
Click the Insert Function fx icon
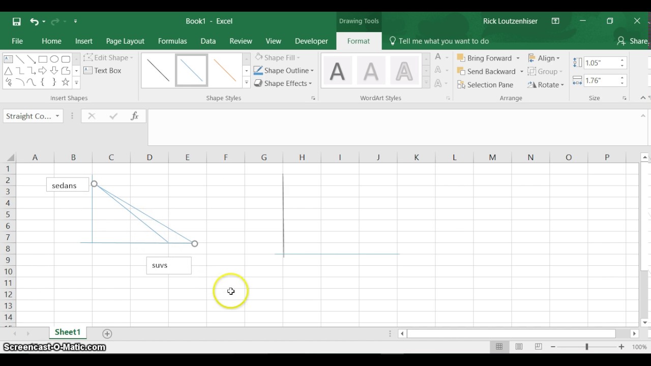point(135,116)
